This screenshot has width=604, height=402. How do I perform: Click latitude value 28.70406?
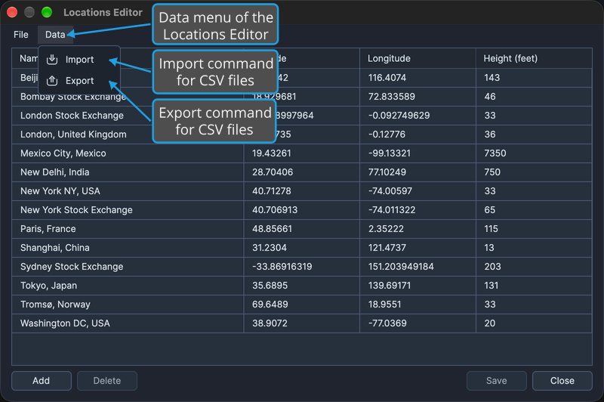coord(273,172)
